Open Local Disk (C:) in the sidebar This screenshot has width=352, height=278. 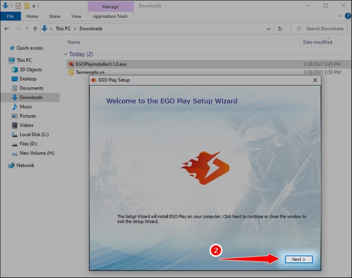click(34, 134)
